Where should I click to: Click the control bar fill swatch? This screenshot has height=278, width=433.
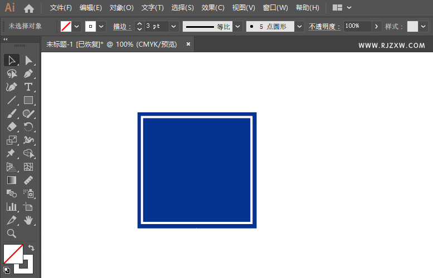click(x=66, y=27)
